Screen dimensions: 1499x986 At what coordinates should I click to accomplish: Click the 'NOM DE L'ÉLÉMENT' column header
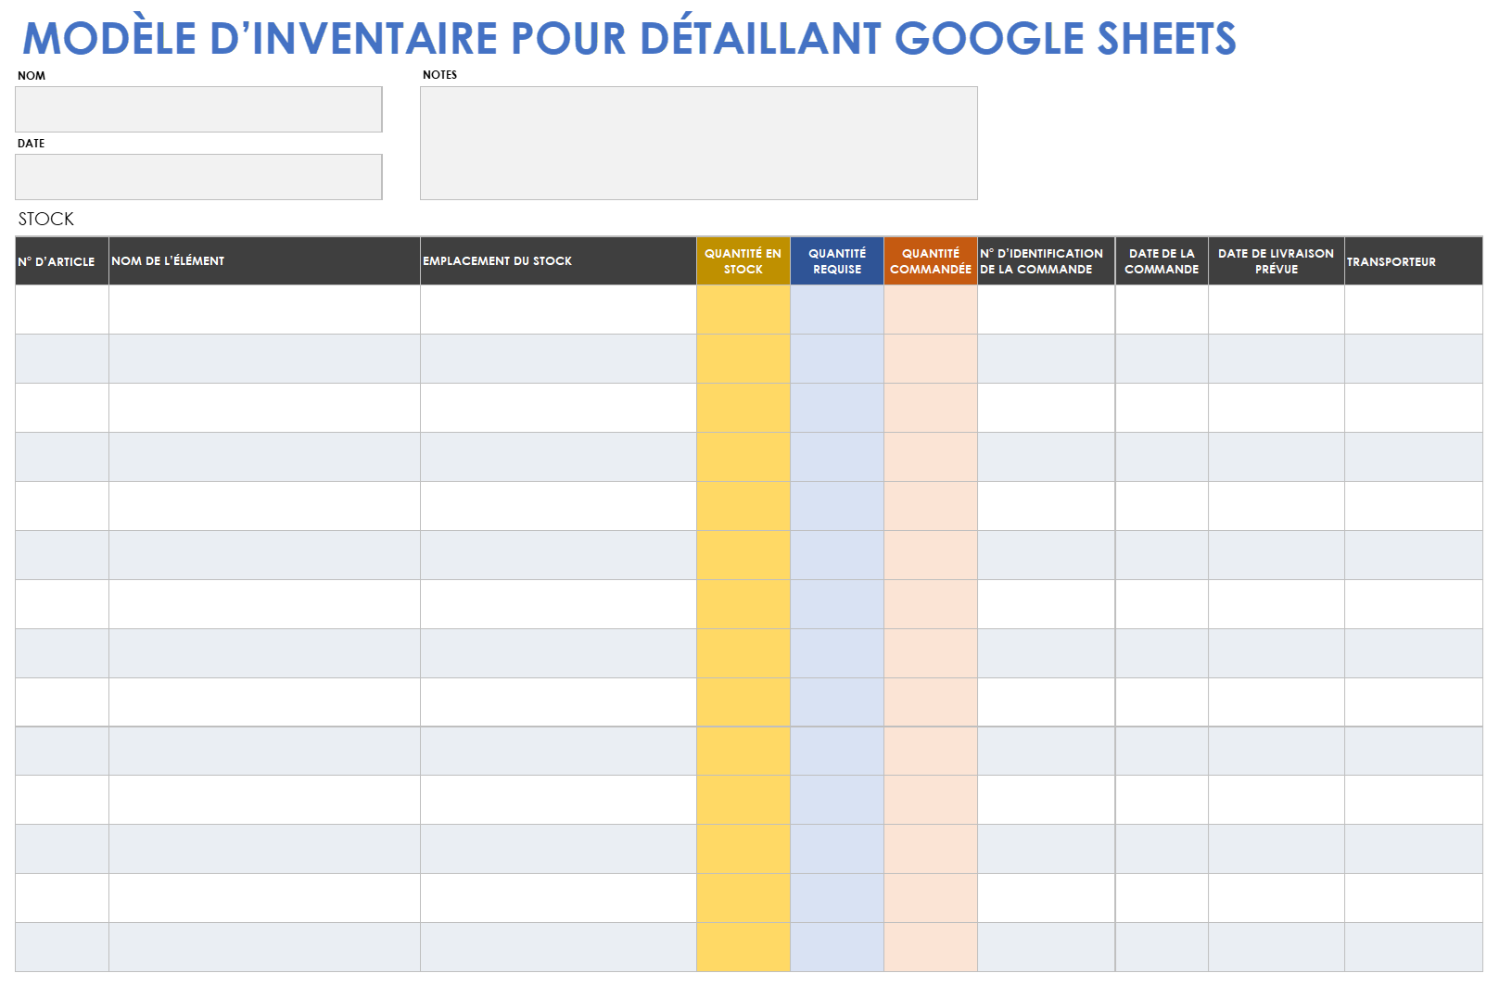tap(264, 261)
